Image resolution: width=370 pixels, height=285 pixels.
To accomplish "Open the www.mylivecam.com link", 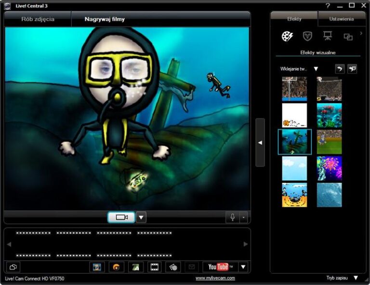I will (215, 278).
